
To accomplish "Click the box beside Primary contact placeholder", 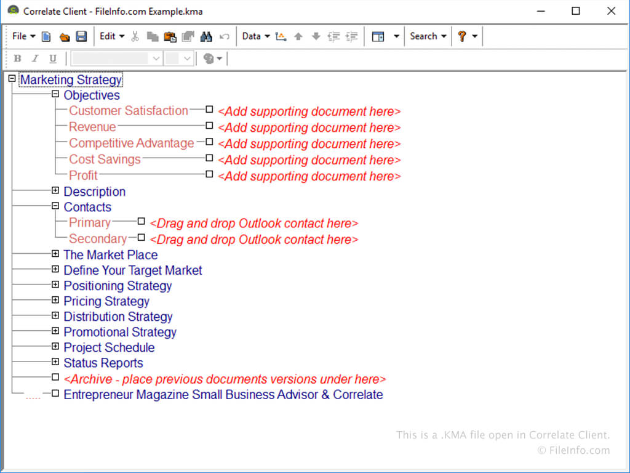I will pos(141,221).
